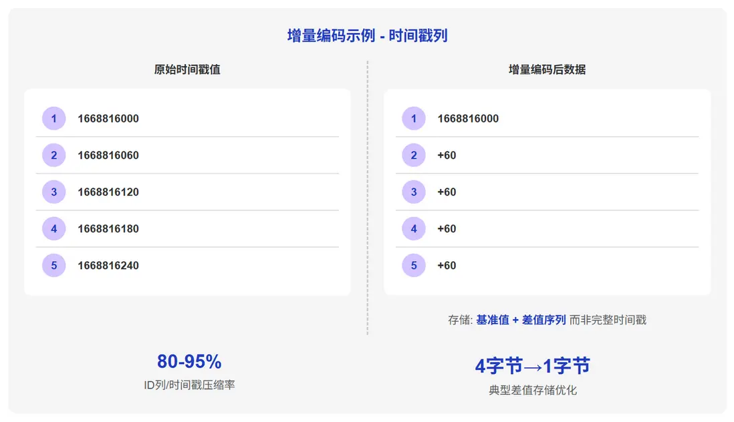Image resolution: width=734 pixels, height=422 pixels.
Task: Select the 原始时间戳值 column heading
Action: [x=187, y=69]
